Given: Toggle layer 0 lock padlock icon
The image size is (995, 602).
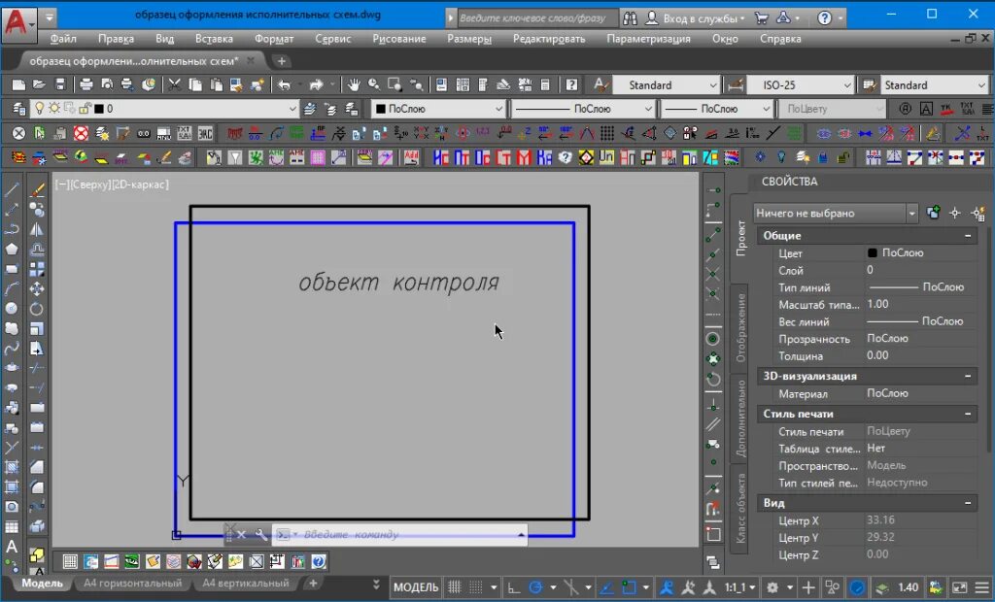Looking at the screenshot, I should (x=85, y=109).
